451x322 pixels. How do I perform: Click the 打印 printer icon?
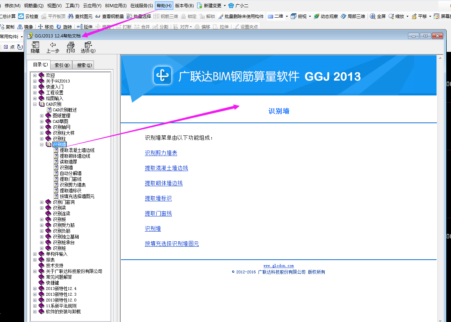(x=71, y=45)
